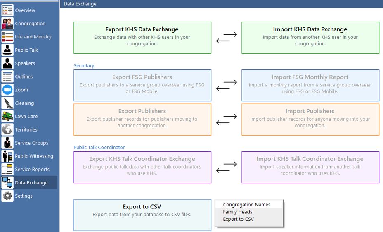Click the Speakers silhouette icon
Viewport: 383px width, 232px height.
[7, 63]
